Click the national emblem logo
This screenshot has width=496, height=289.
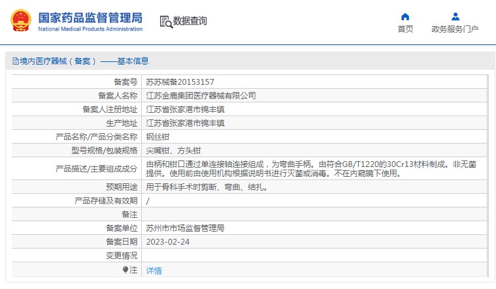pos(21,20)
